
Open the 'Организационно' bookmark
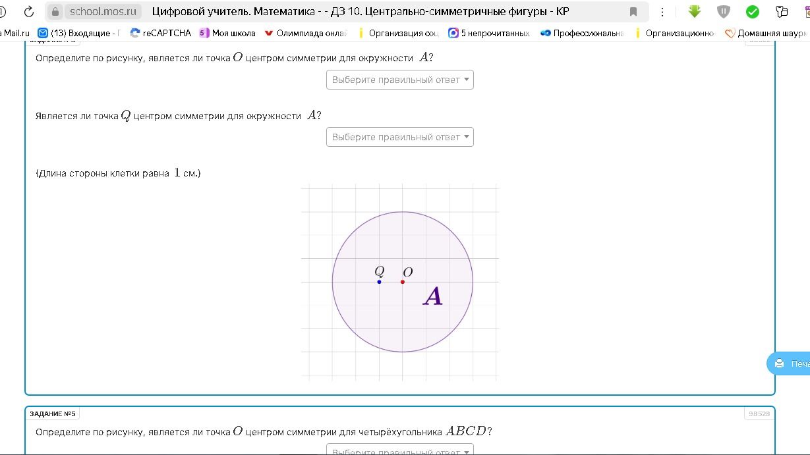(674, 33)
